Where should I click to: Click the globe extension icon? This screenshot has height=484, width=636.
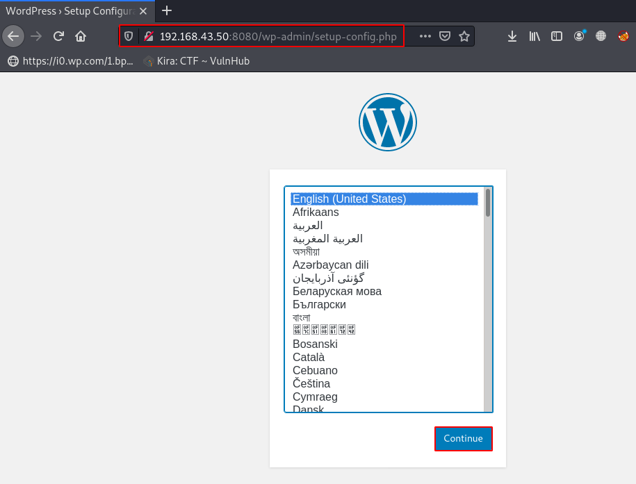pyautogui.click(x=601, y=37)
